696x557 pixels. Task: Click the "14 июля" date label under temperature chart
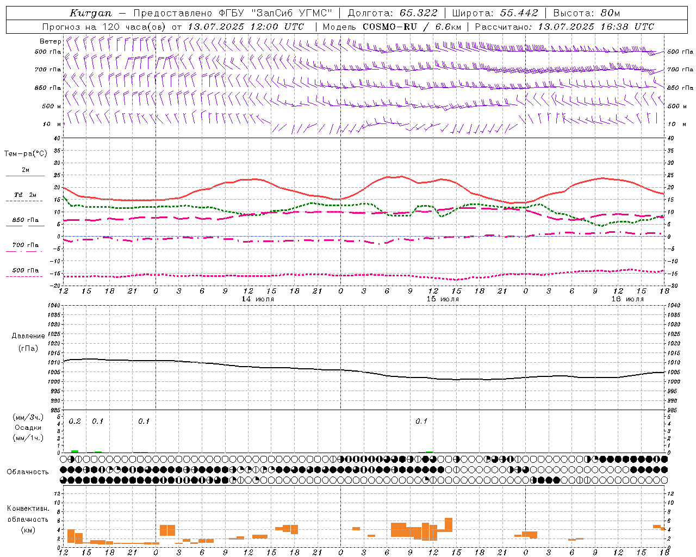click(x=258, y=299)
